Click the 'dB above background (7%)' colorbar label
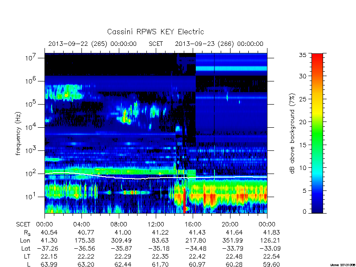Image resolution: width=356 pixels, height=267 pixels. pyautogui.click(x=292, y=133)
